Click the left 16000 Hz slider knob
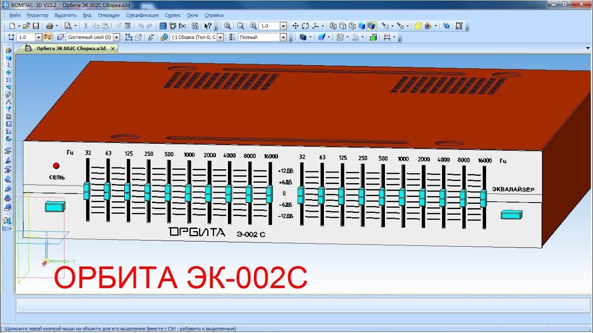Viewport: 593px width, 333px height. [x=270, y=194]
